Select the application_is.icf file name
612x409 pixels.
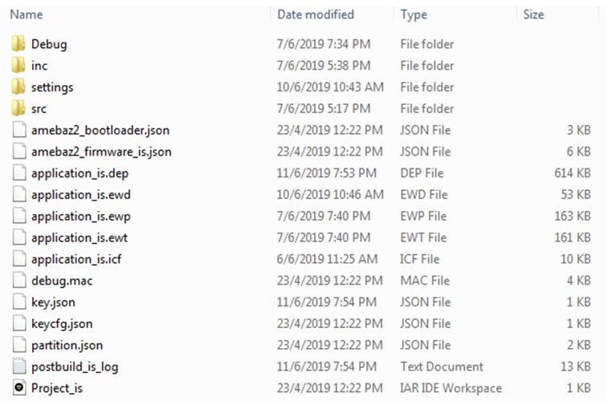[x=76, y=259]
